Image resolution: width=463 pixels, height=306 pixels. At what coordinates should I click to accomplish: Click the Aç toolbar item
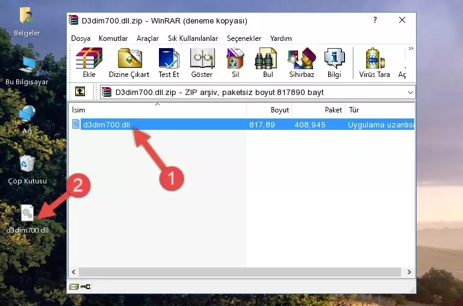402,74
